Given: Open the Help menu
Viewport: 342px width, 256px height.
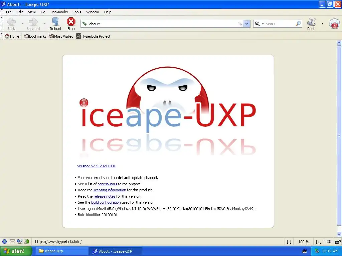Looking at the screenshot, I should click(x=108, y=12).
